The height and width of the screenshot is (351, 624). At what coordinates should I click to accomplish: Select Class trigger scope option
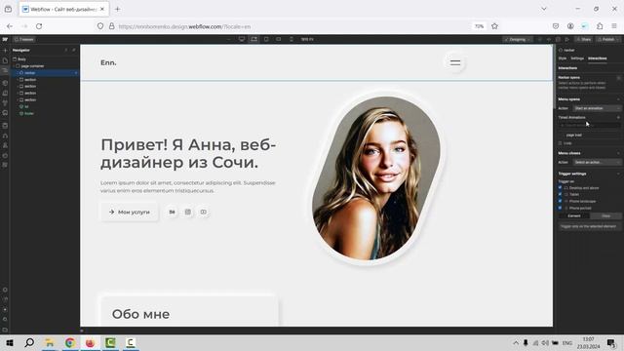pyautogui.click(x=605, y=215)
